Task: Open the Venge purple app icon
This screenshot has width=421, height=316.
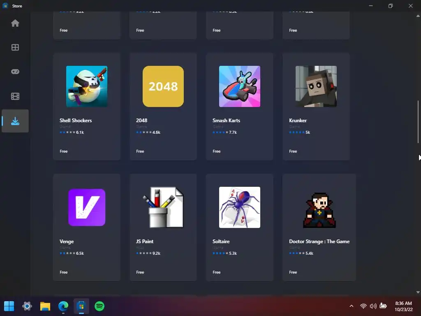Action: [87, 207]
